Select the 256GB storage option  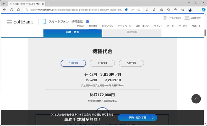pos(102,63)
